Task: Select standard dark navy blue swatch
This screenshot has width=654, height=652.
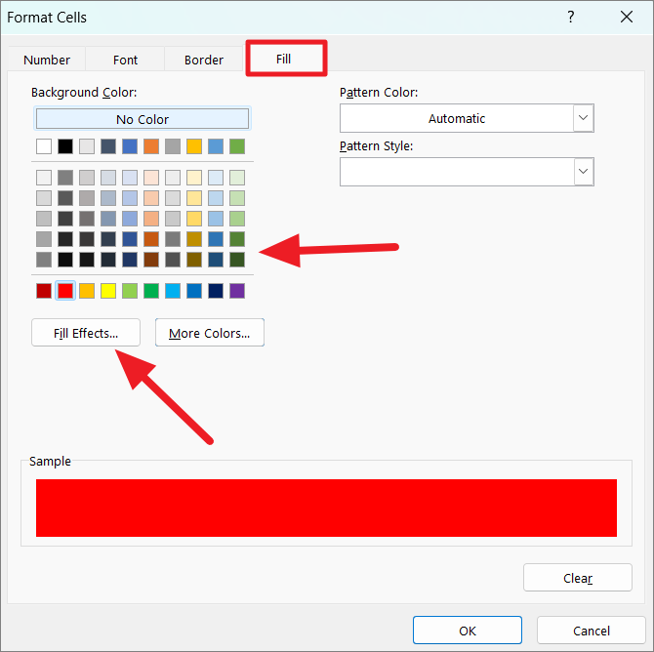Action: (x=216, y=291)
